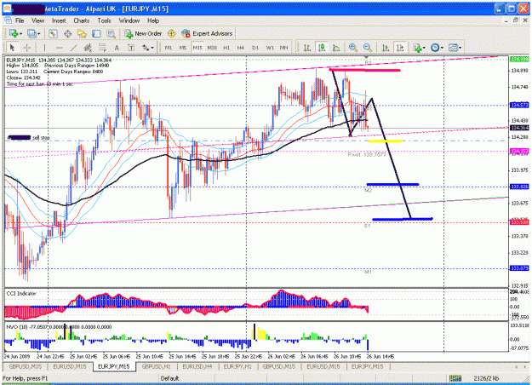Open the Window menu
Screen dimensions: 532x385
click(129, 20)
